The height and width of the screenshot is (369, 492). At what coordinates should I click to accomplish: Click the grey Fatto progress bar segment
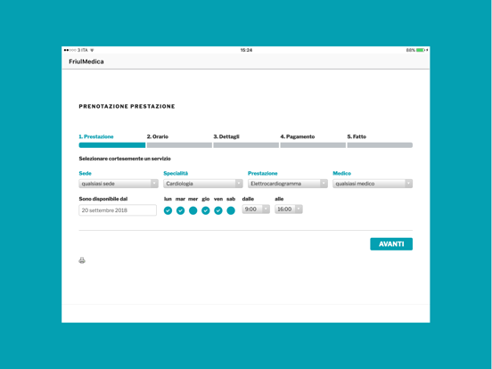[x=380, y=145]
